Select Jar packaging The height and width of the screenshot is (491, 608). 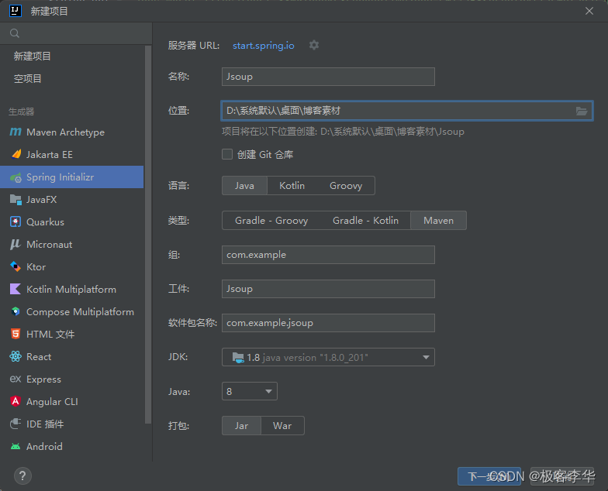point(242,426)
